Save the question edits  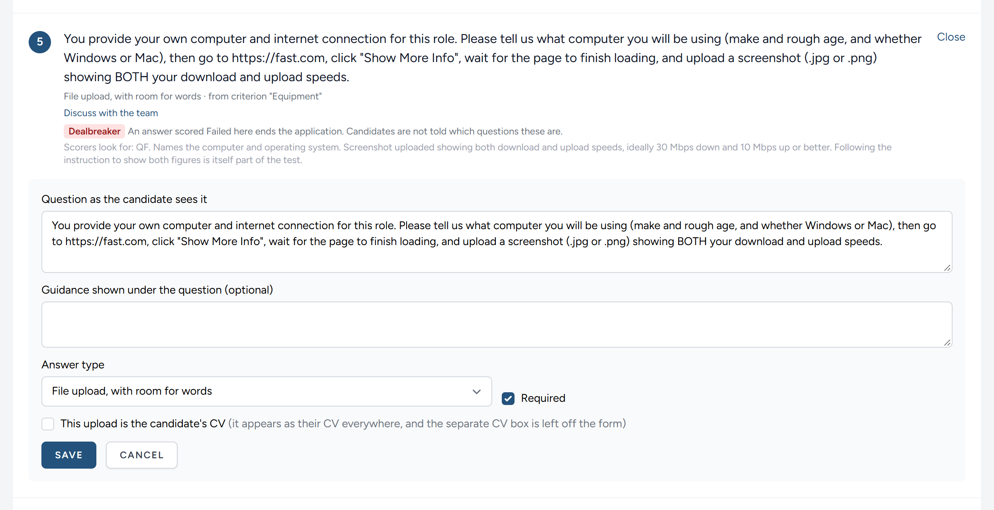69,455
